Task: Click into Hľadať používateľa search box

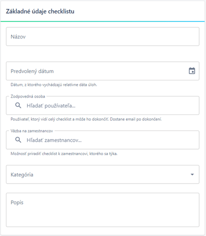Action: [x=103, y=105]
